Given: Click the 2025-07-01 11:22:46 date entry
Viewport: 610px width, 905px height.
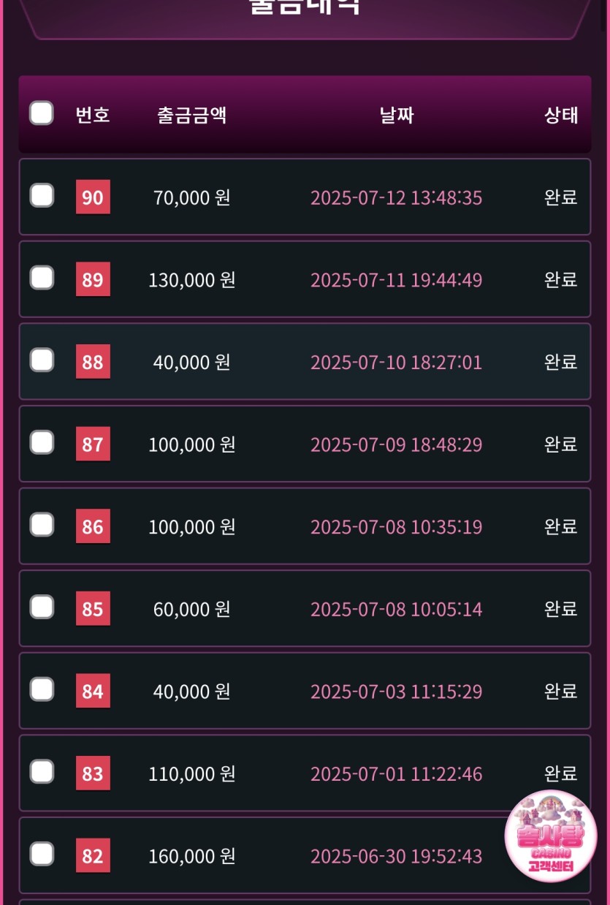Looking at the screenshot, I should 396,773.
